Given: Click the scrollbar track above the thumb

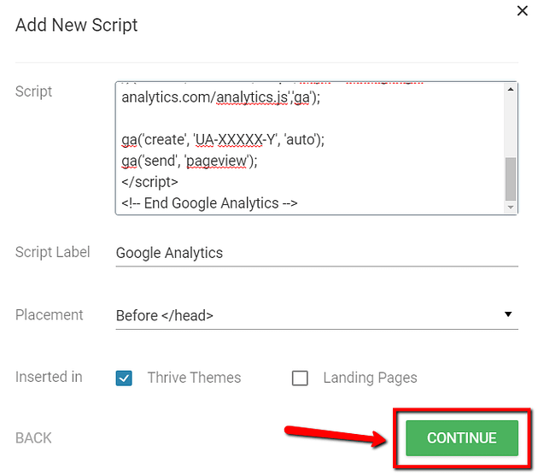Looking at the screenshot, I should point(511,126).
